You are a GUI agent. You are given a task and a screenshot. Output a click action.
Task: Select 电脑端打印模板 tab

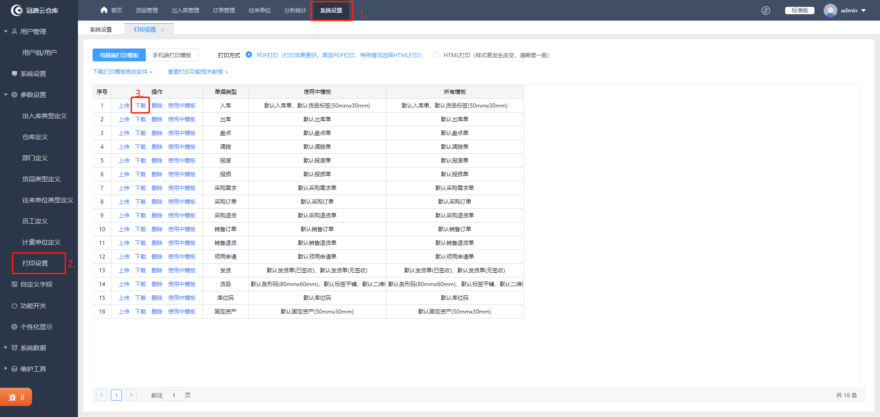(119, 55)
